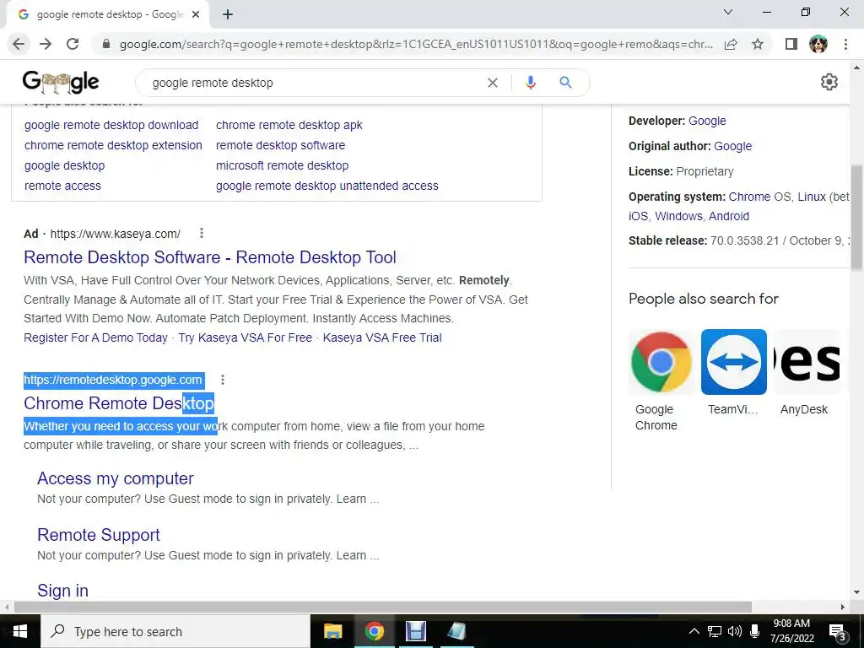Open Chrome's three-dot menu
Image resolution: width=864 pixels, height=648 pixels.
coord(845,44)
